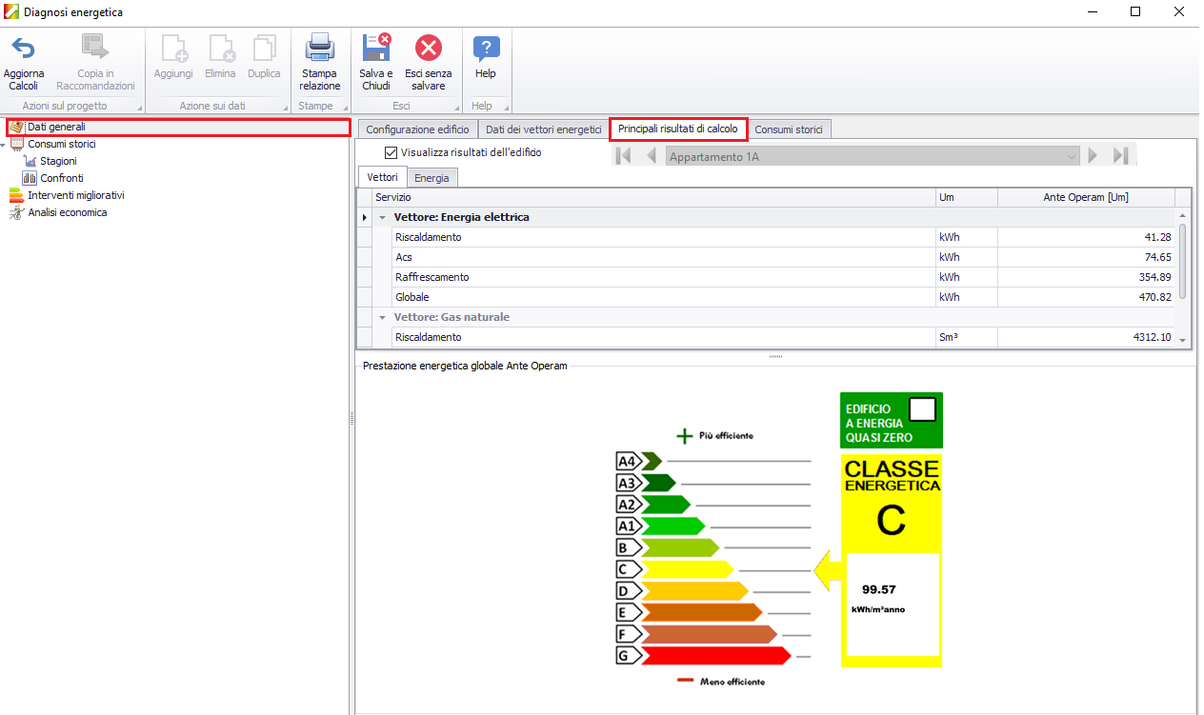Click the results table vertical scrollbar

(x=1182, y=261)
